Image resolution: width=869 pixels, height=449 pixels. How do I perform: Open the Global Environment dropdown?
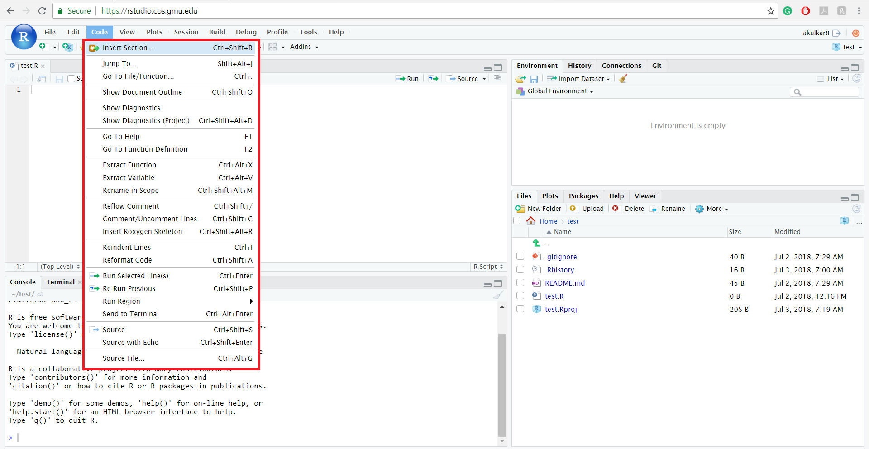coord(555,91)
